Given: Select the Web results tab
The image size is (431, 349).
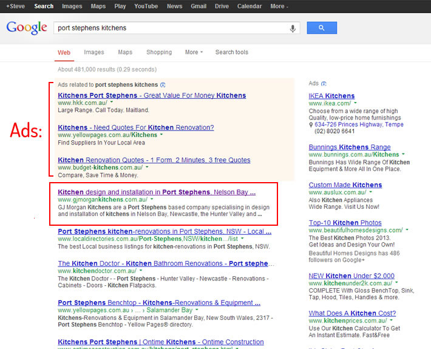Looking at the screenshot, I should 64,52.
